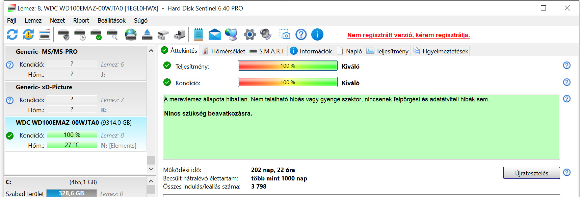Click the Nem regisztrált verzió registration link

(408, 35)
